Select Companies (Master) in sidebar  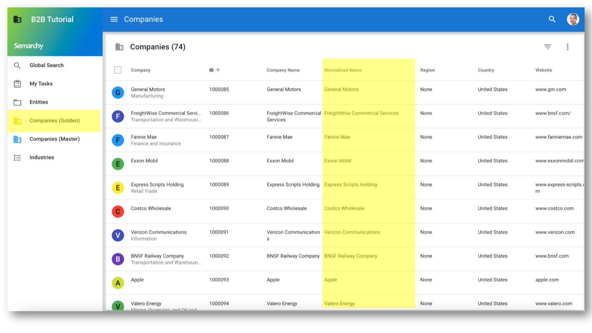(x=55, y=139)
